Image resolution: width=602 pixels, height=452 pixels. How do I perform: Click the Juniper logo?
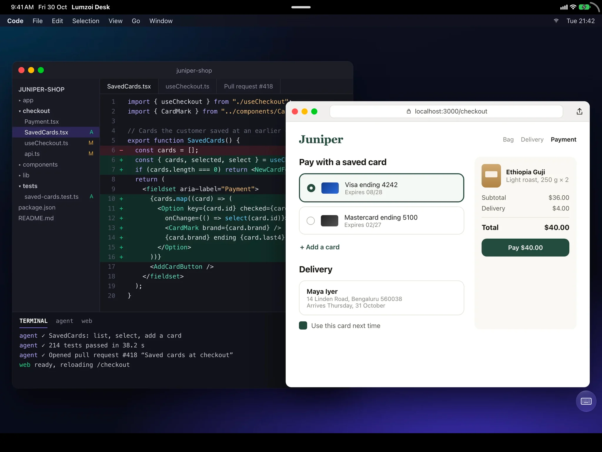click(x=321, y=139)
